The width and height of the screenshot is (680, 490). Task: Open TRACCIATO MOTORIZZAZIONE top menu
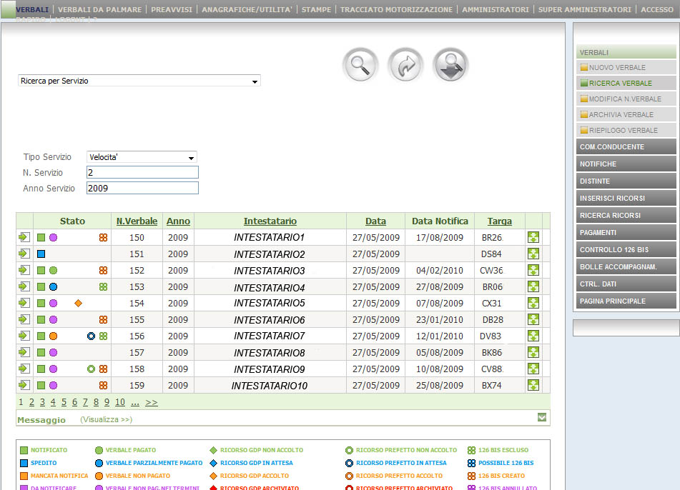tap(396, 9)
